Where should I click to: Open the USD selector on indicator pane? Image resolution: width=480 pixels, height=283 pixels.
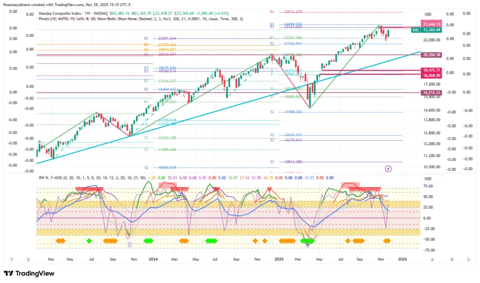point(427,178)
